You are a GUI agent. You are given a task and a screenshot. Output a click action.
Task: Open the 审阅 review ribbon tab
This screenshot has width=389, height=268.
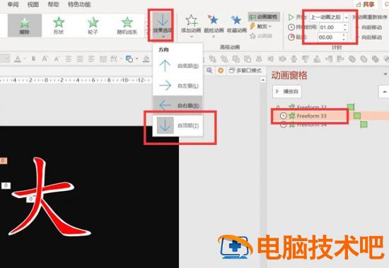pyautogui.click(x=13, y=4)
